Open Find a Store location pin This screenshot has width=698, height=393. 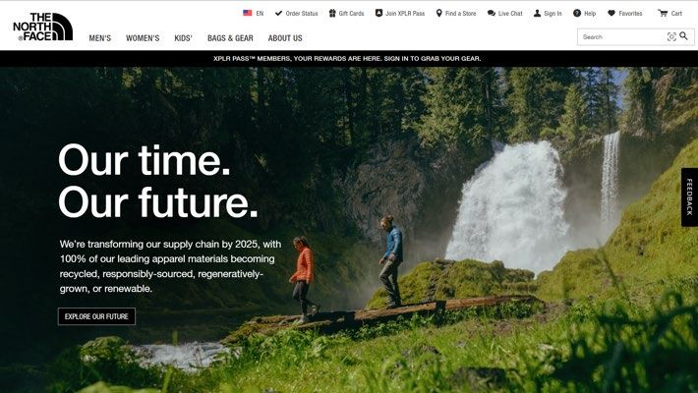point(438,14)
